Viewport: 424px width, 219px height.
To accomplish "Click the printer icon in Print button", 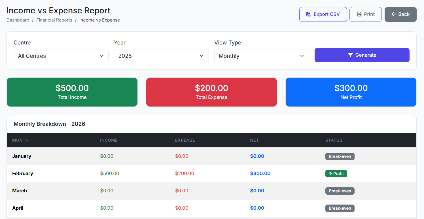I will [x=359, y=14].
